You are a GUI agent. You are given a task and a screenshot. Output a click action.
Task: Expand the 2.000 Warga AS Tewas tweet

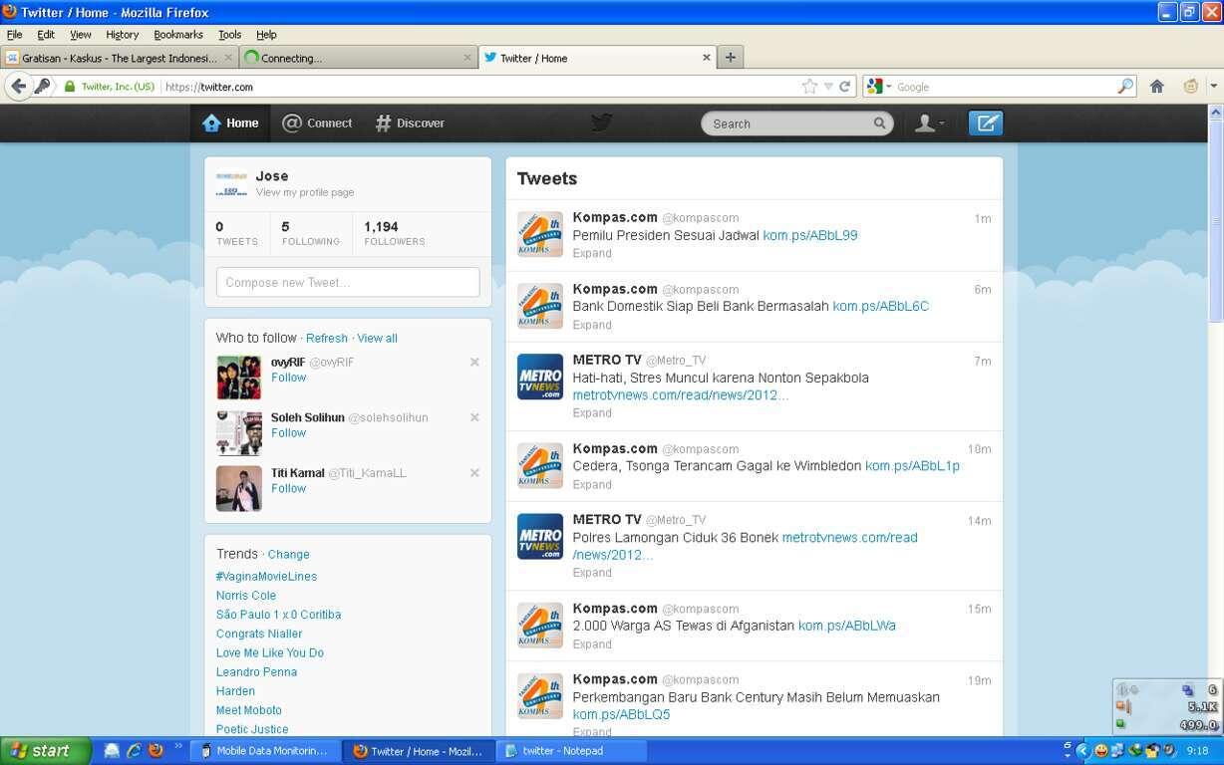pos(592,644)
